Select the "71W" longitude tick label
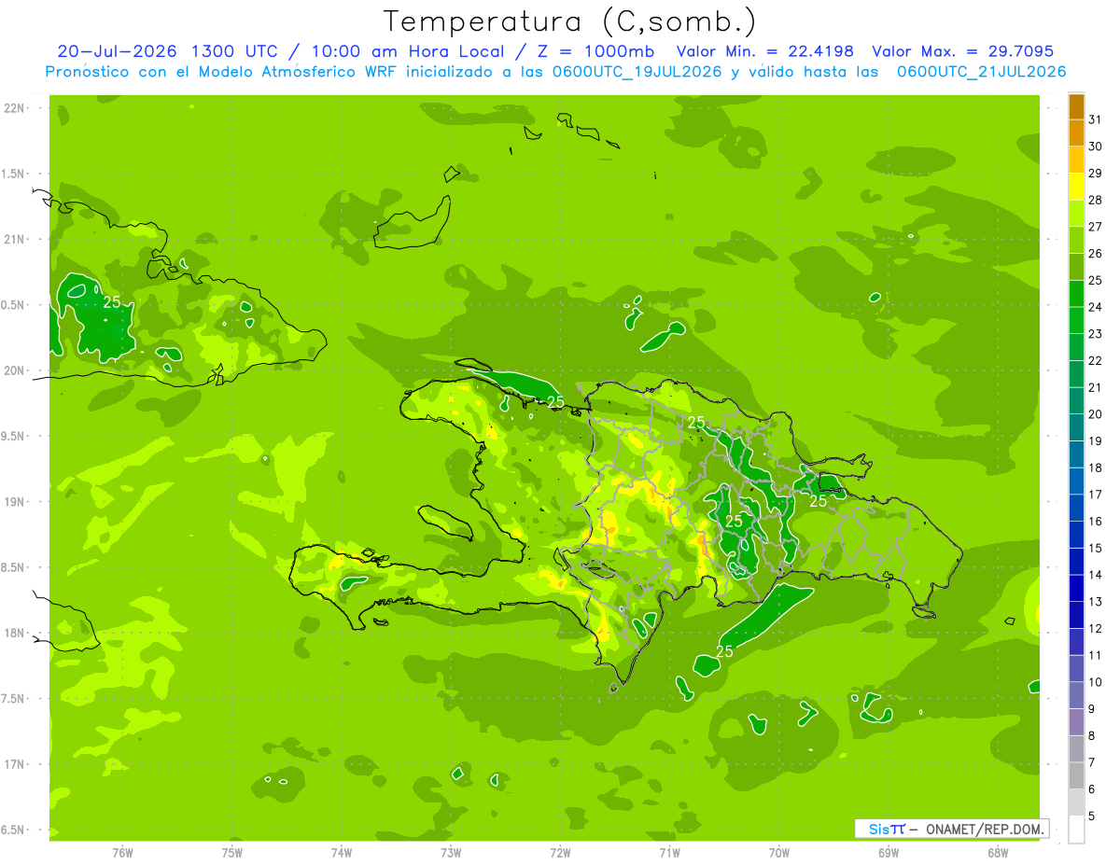Image resolution: width=1120 pixels, height=865 pixels. pyautogui.click(x=669, y=852)
